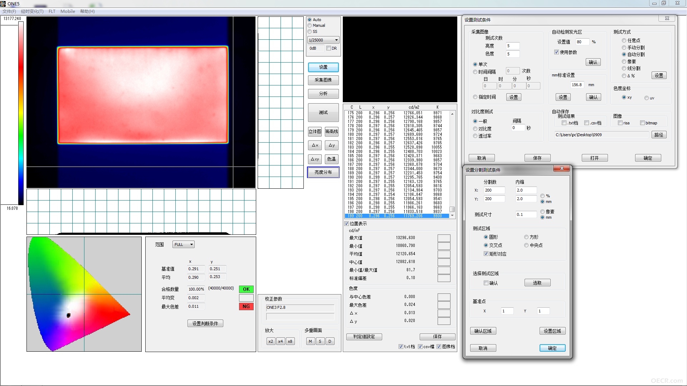Click the 分析 analyze button
Viewport: 687px width, 386px height.
(323, 94)
